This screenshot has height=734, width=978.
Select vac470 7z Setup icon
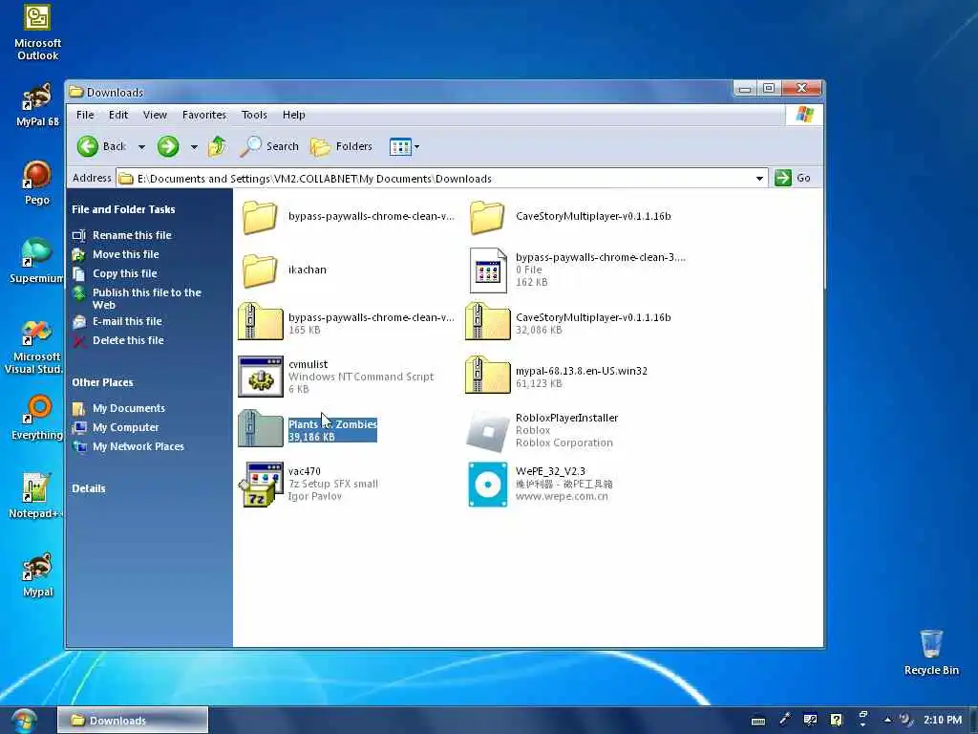click(261, 485)
